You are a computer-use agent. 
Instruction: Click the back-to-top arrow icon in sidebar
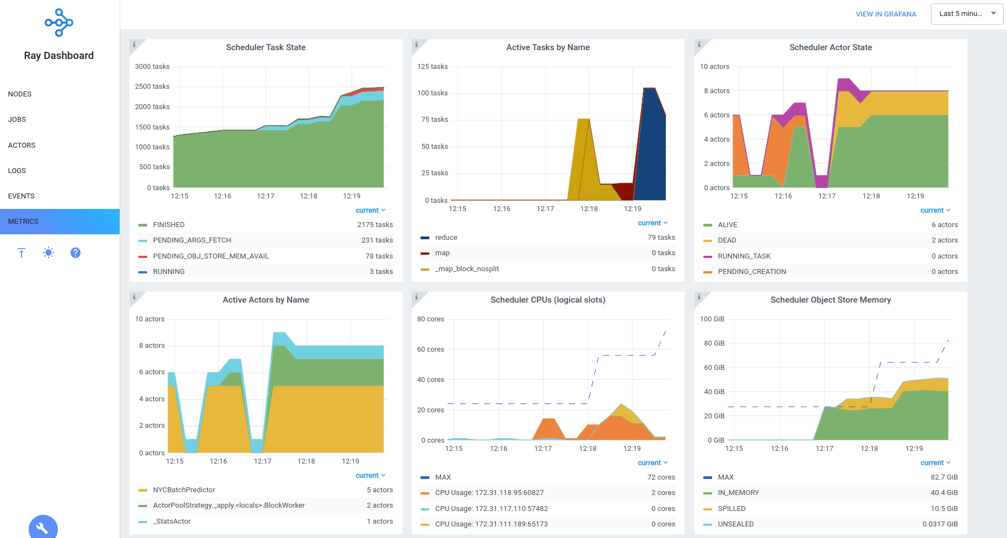point(21,252)
